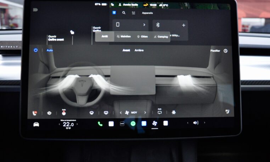Switch to the Arrière climate view
Screen dimensions: 270x162
point(139,50)
